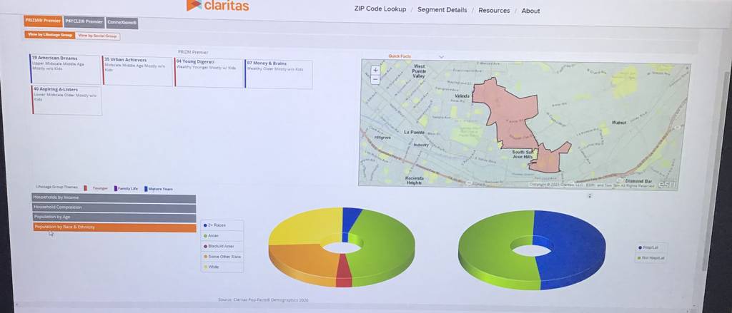This screenshot has height=313, width=732.
Task: Zoom in on the map
Action: point(375,70)
